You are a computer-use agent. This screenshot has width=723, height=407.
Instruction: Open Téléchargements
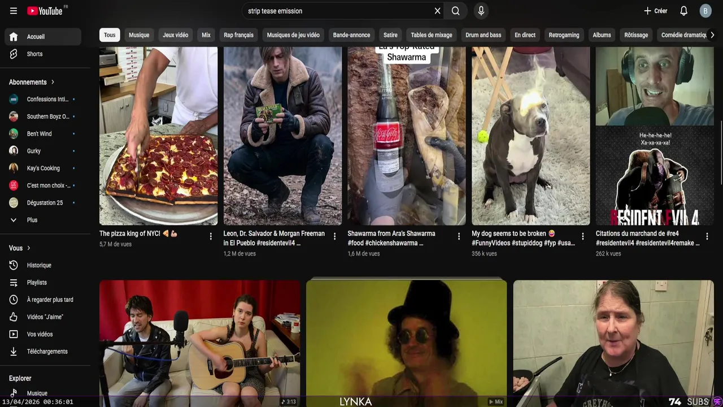(x=43, y=352)
